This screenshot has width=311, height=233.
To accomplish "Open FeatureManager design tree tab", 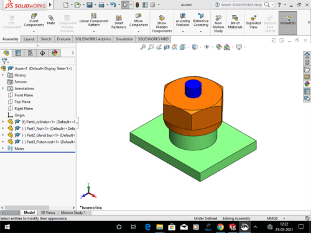I will click(x=6, y=53).
